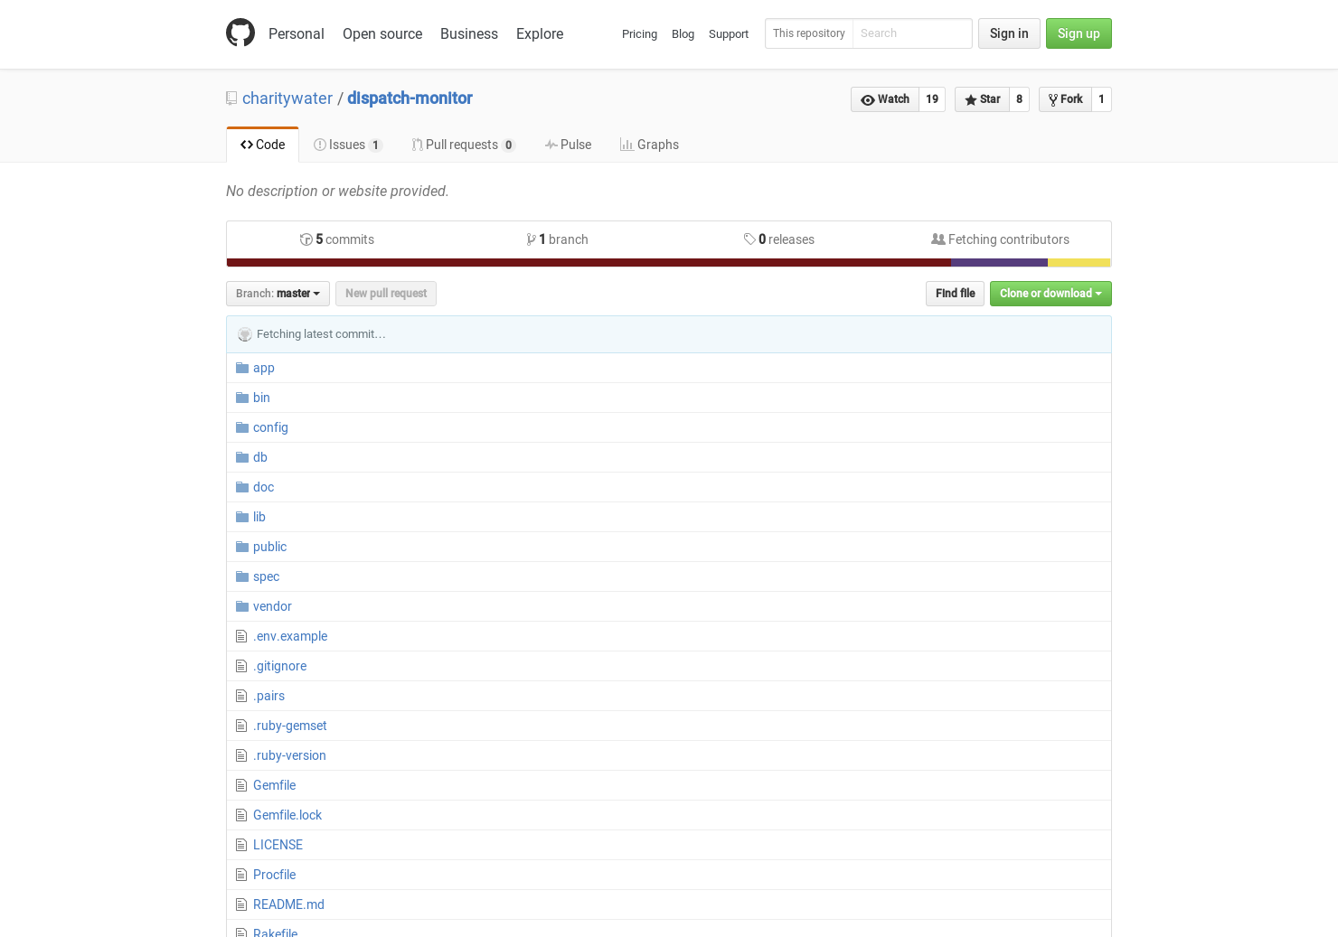Click the history clock icon beside 5 commits

click(306, 239)
